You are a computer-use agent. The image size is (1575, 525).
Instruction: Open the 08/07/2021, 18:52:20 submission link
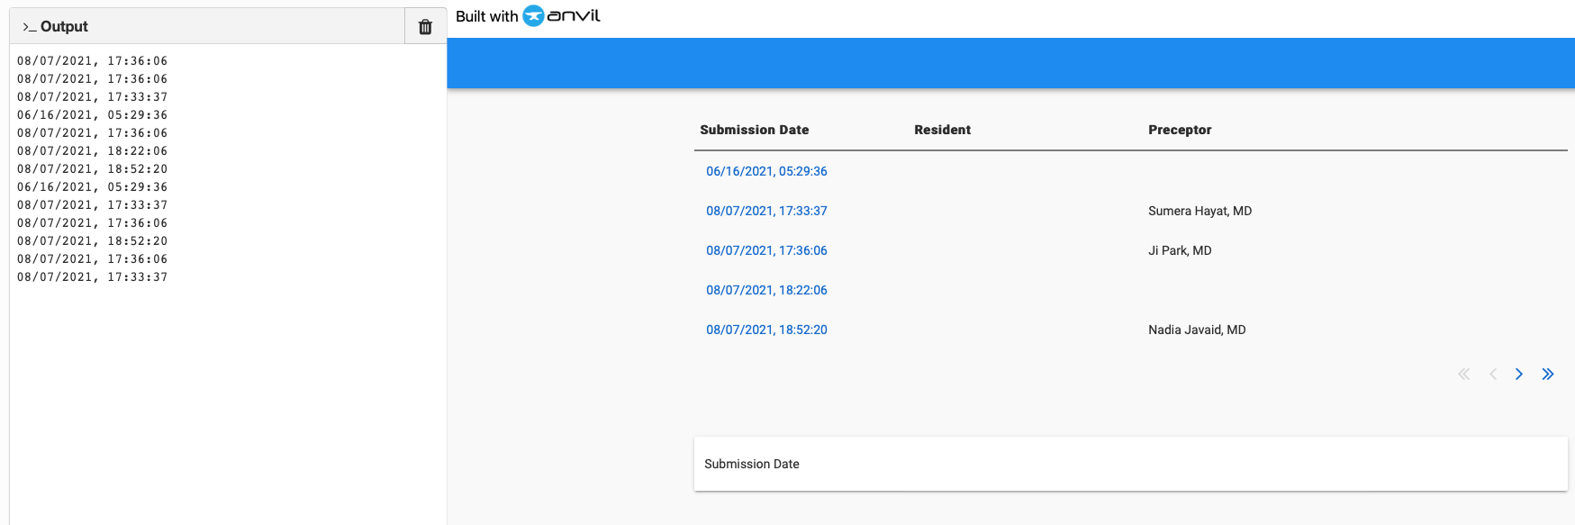[766, 330]
